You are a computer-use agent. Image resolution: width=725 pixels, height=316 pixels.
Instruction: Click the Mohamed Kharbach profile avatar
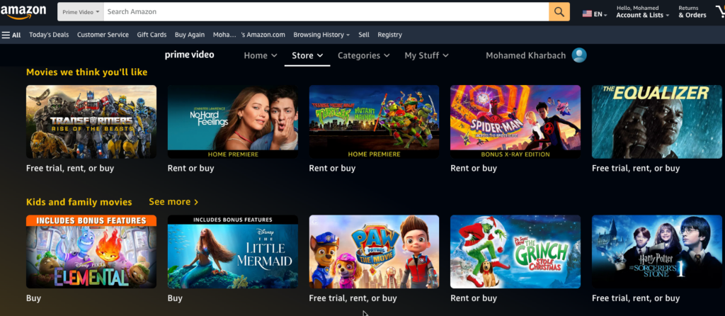click(579, 55)
